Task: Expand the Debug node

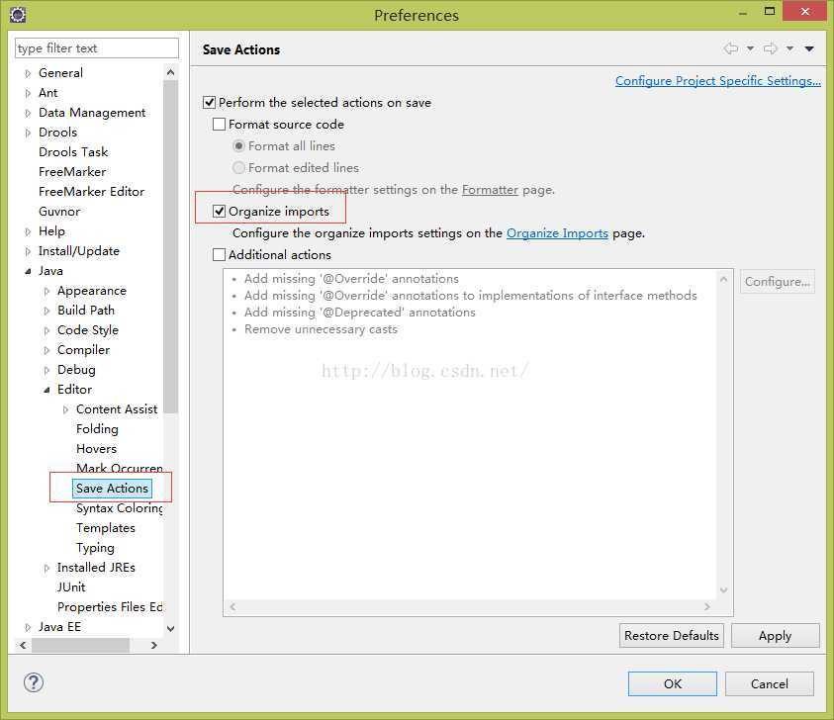Action: [x=46, y=370]
